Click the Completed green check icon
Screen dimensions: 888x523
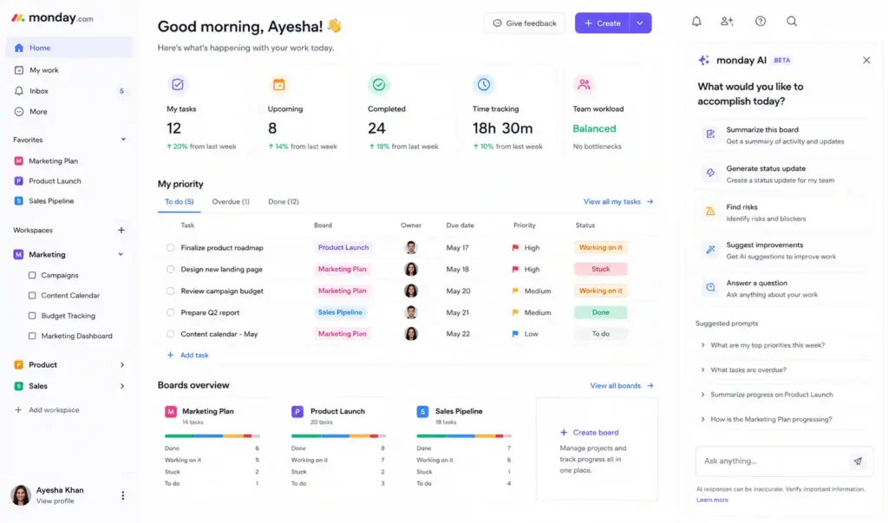[x=378, y=84]
